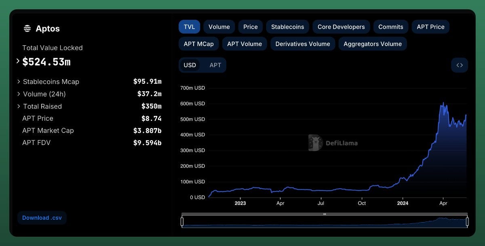Click the Jul x-axis label
Screen dimensions: 485x246
point(321,203)
